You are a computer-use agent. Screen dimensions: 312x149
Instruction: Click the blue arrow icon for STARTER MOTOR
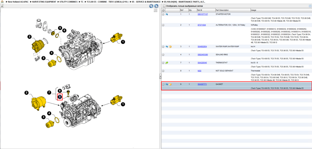click(x=167, y=14)
